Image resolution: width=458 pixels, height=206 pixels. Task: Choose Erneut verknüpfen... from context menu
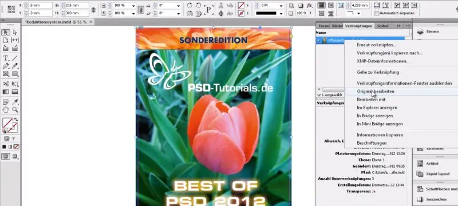(x=376, y=45)
